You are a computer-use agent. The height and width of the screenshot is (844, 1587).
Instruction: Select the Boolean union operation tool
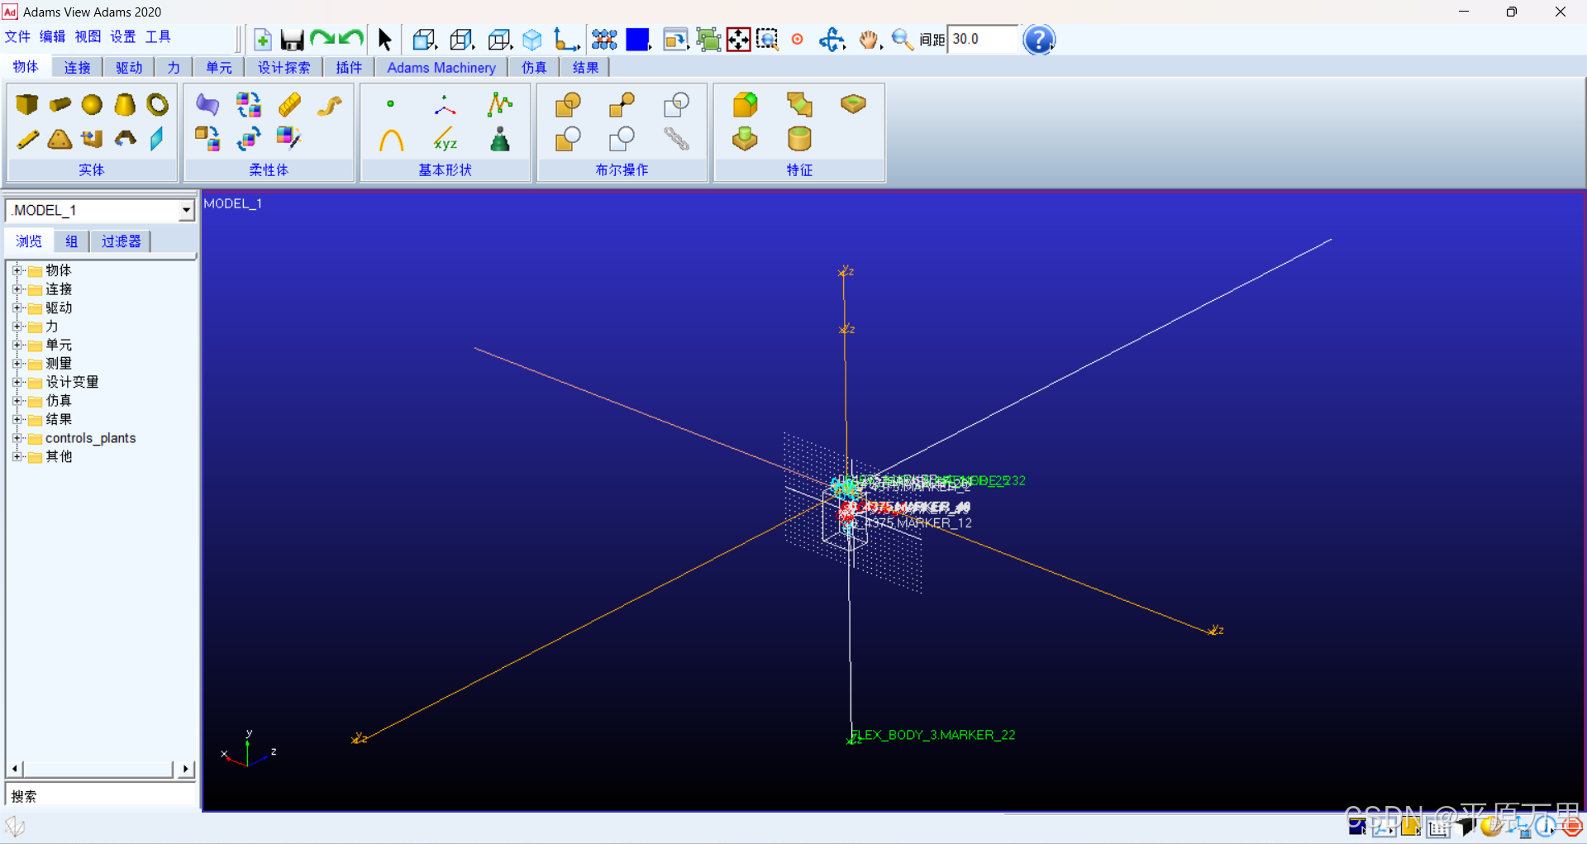click(568, 105)
